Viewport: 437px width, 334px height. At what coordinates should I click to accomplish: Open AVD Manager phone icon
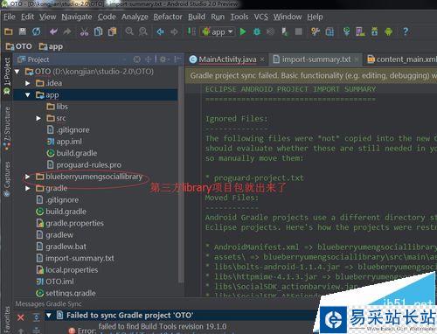[360, 31]
